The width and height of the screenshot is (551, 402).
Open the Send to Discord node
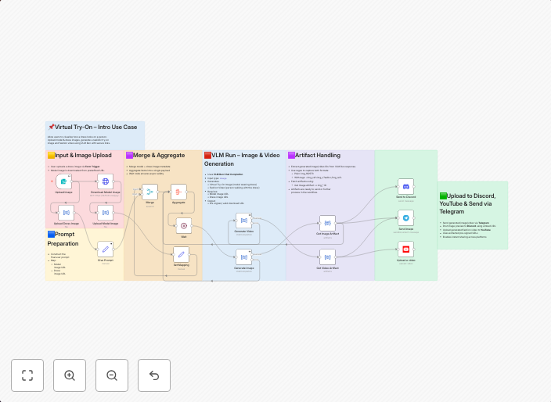[405, 187]
